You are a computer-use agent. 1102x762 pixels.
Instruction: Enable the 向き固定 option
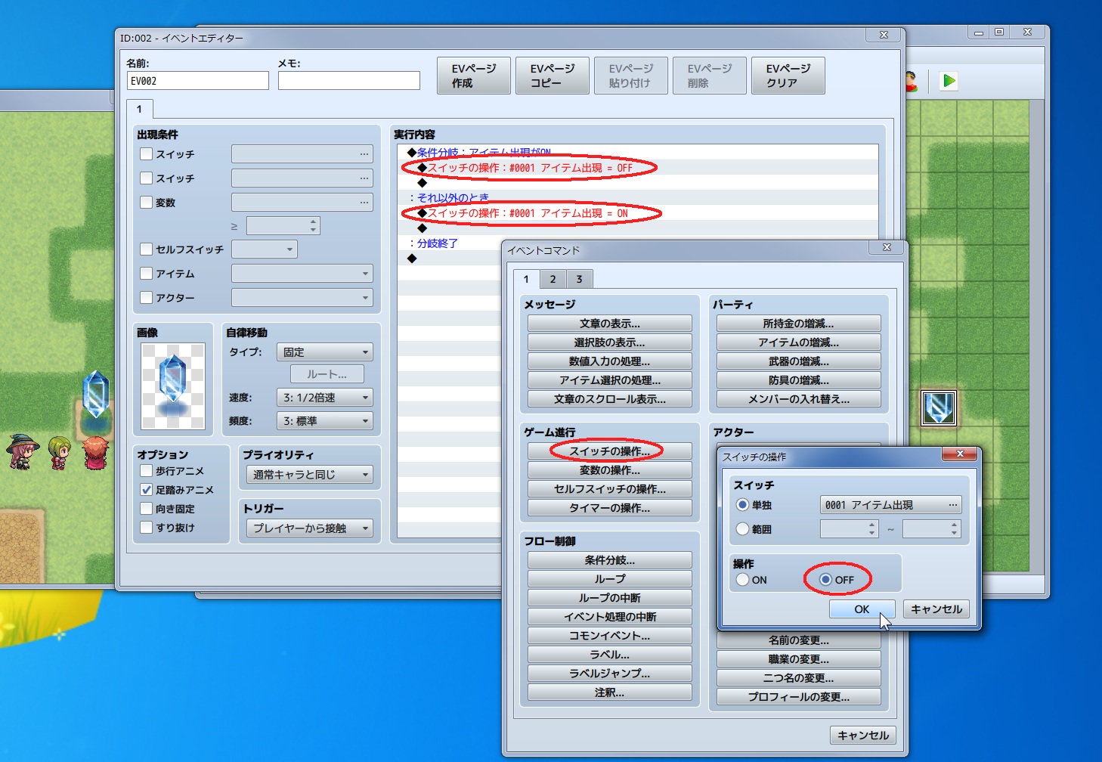pos(147,509)
